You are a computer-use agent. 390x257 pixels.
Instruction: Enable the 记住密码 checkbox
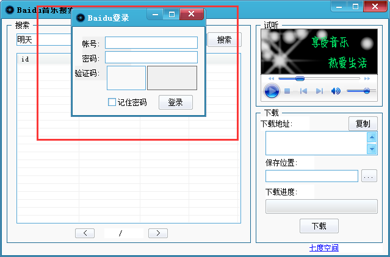pyautogui.click(x=112, y=102)
